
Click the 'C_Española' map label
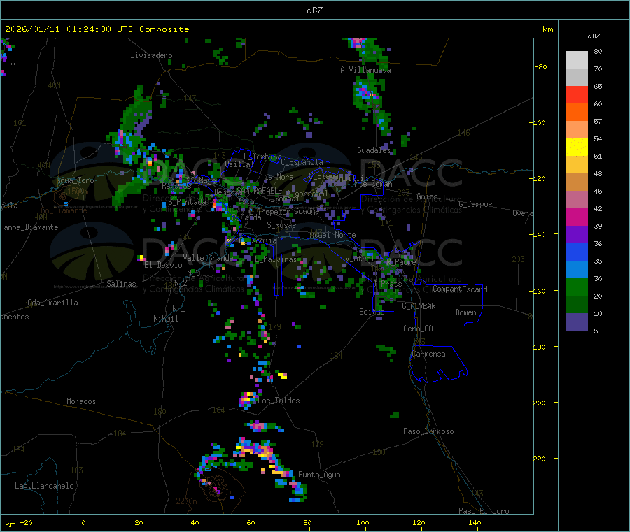(302, 162)
